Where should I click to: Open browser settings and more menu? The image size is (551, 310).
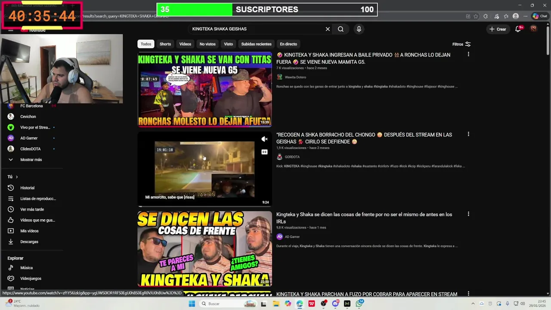click(525, 16)
